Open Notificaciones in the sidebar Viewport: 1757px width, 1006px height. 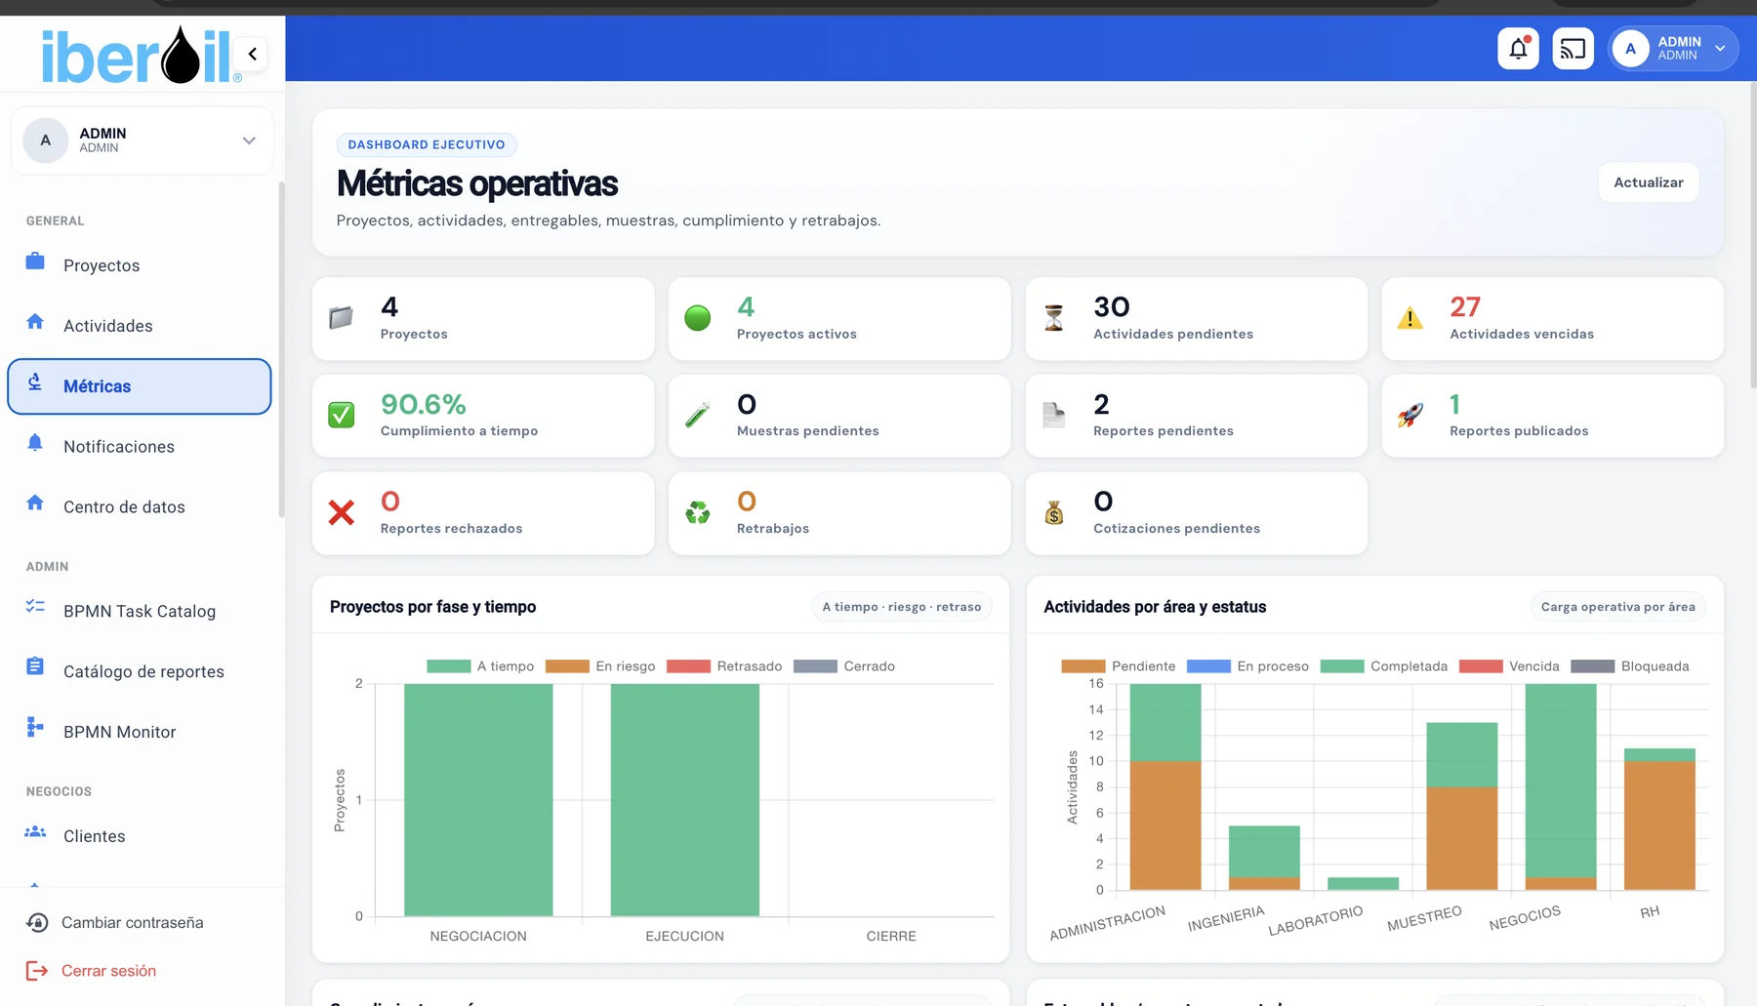pyautogui.click(x=139, y=447)
